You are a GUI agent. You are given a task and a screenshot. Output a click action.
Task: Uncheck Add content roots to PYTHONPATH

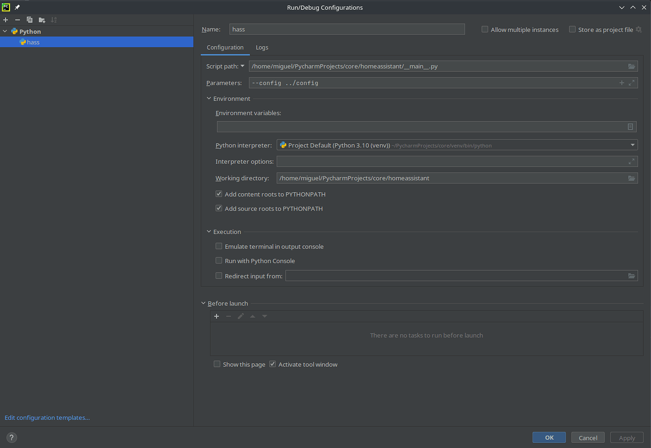218,193
